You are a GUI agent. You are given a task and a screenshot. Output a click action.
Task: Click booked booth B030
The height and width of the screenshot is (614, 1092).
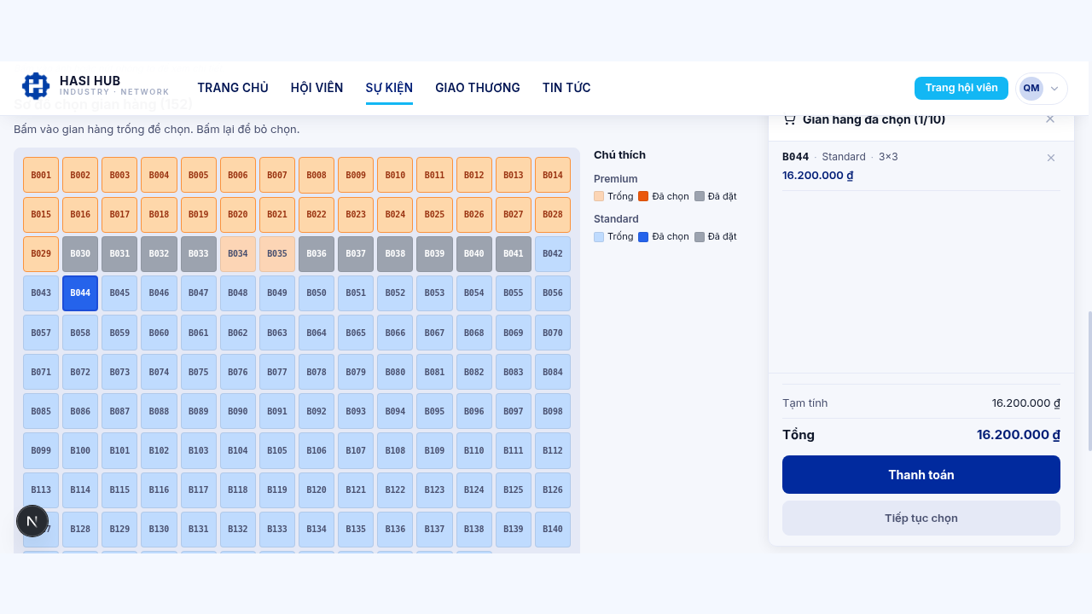click(80, 254)
